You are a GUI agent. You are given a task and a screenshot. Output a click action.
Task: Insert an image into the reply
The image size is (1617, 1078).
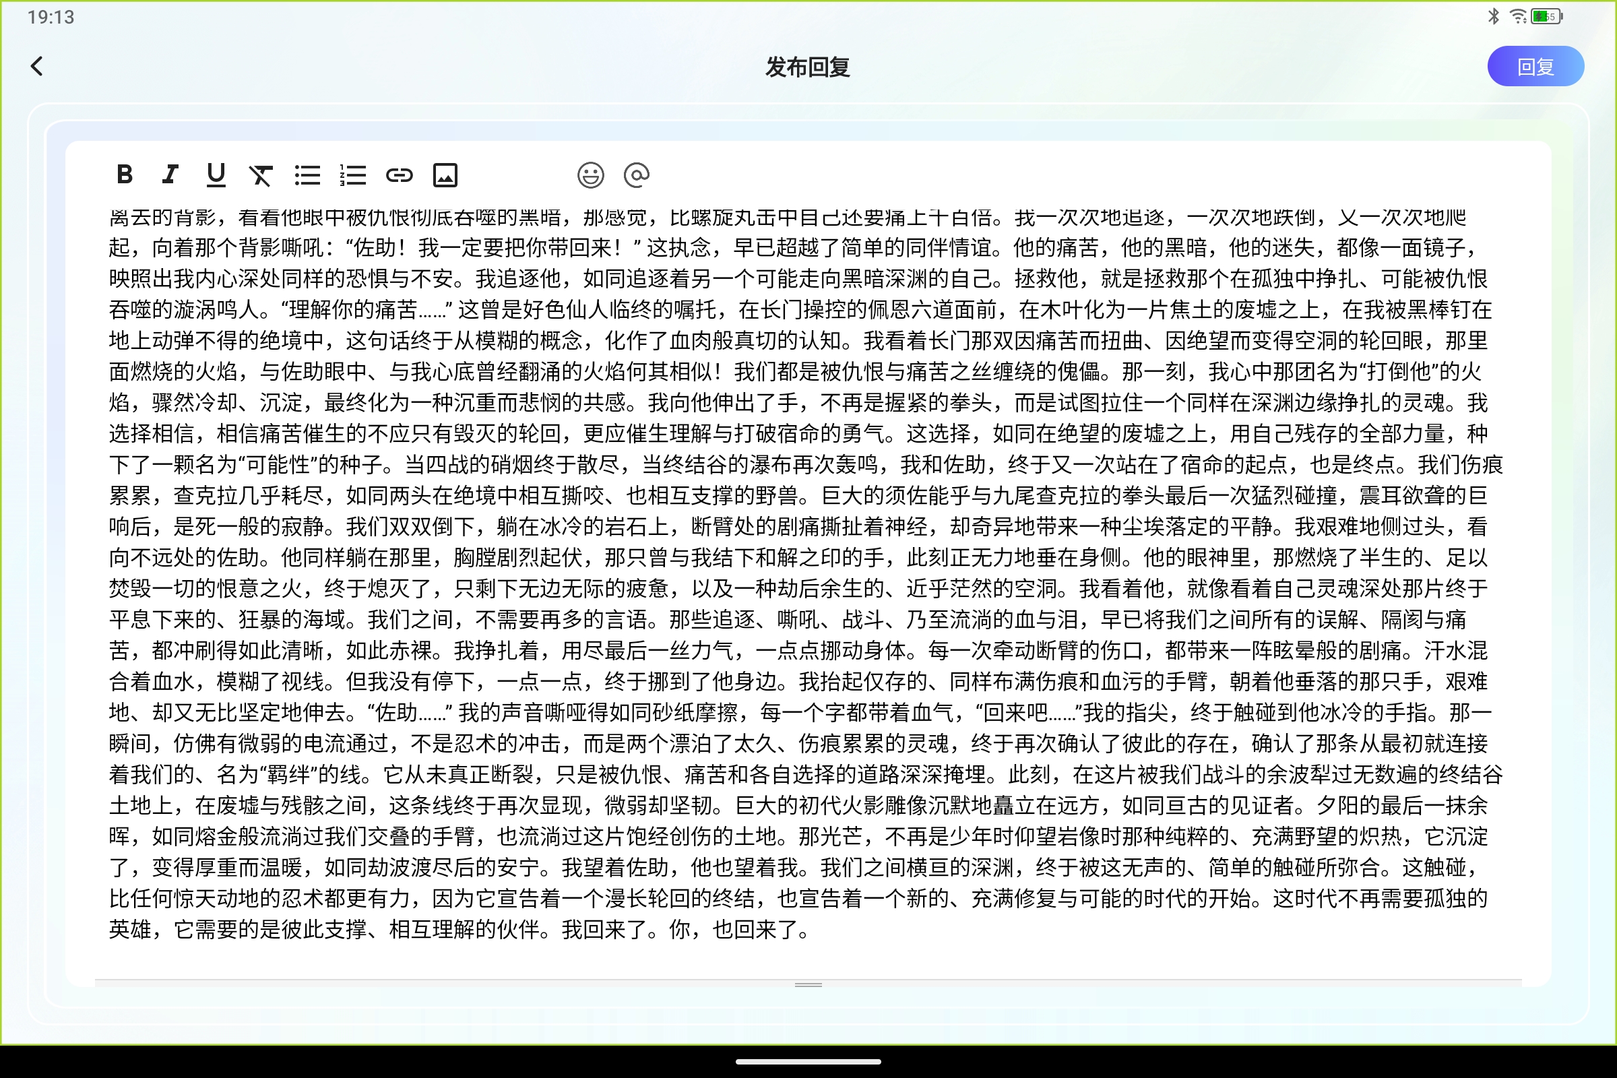(x=445, y=175)
